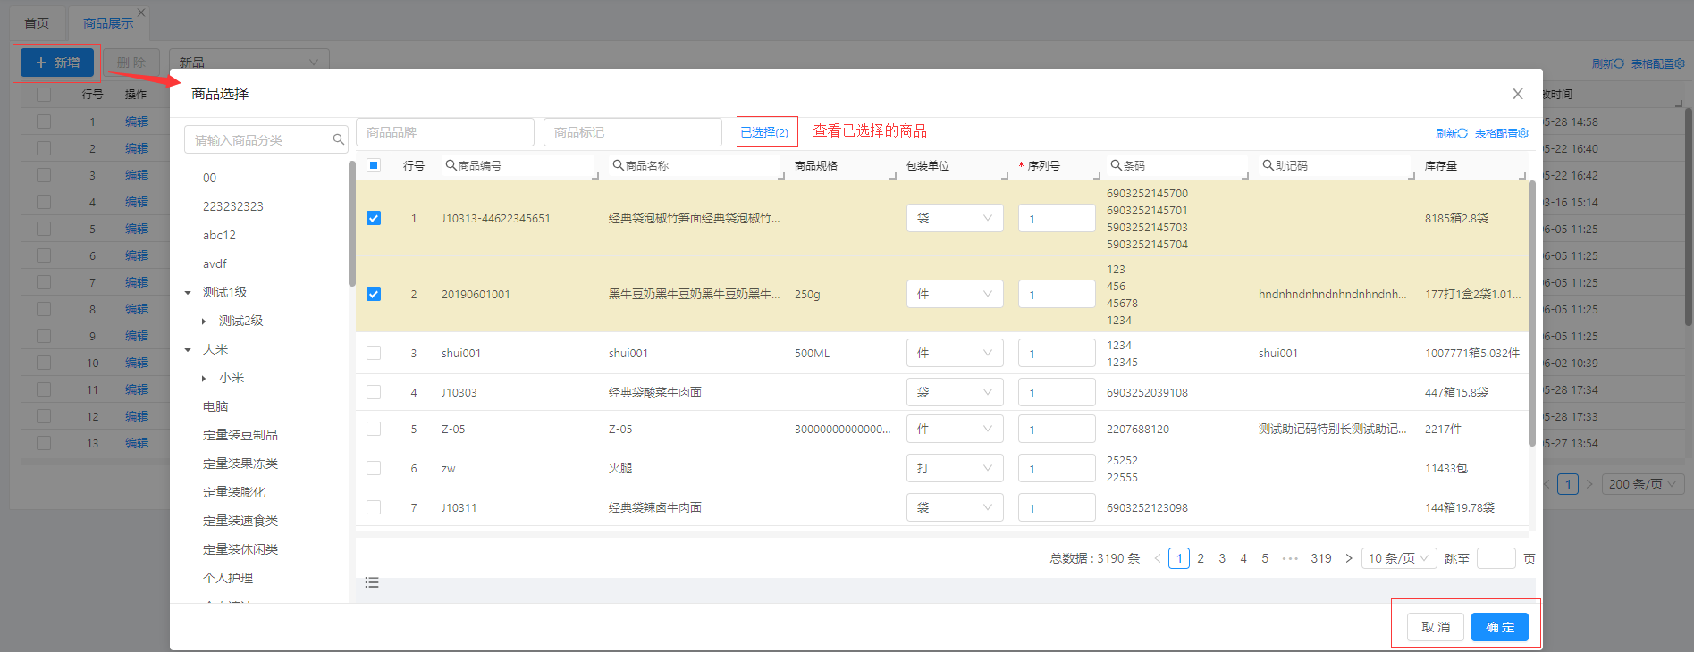1694x652 pixels.
Task: Go to next page arrow in dialog
Action: click(x=1348, y=558)
